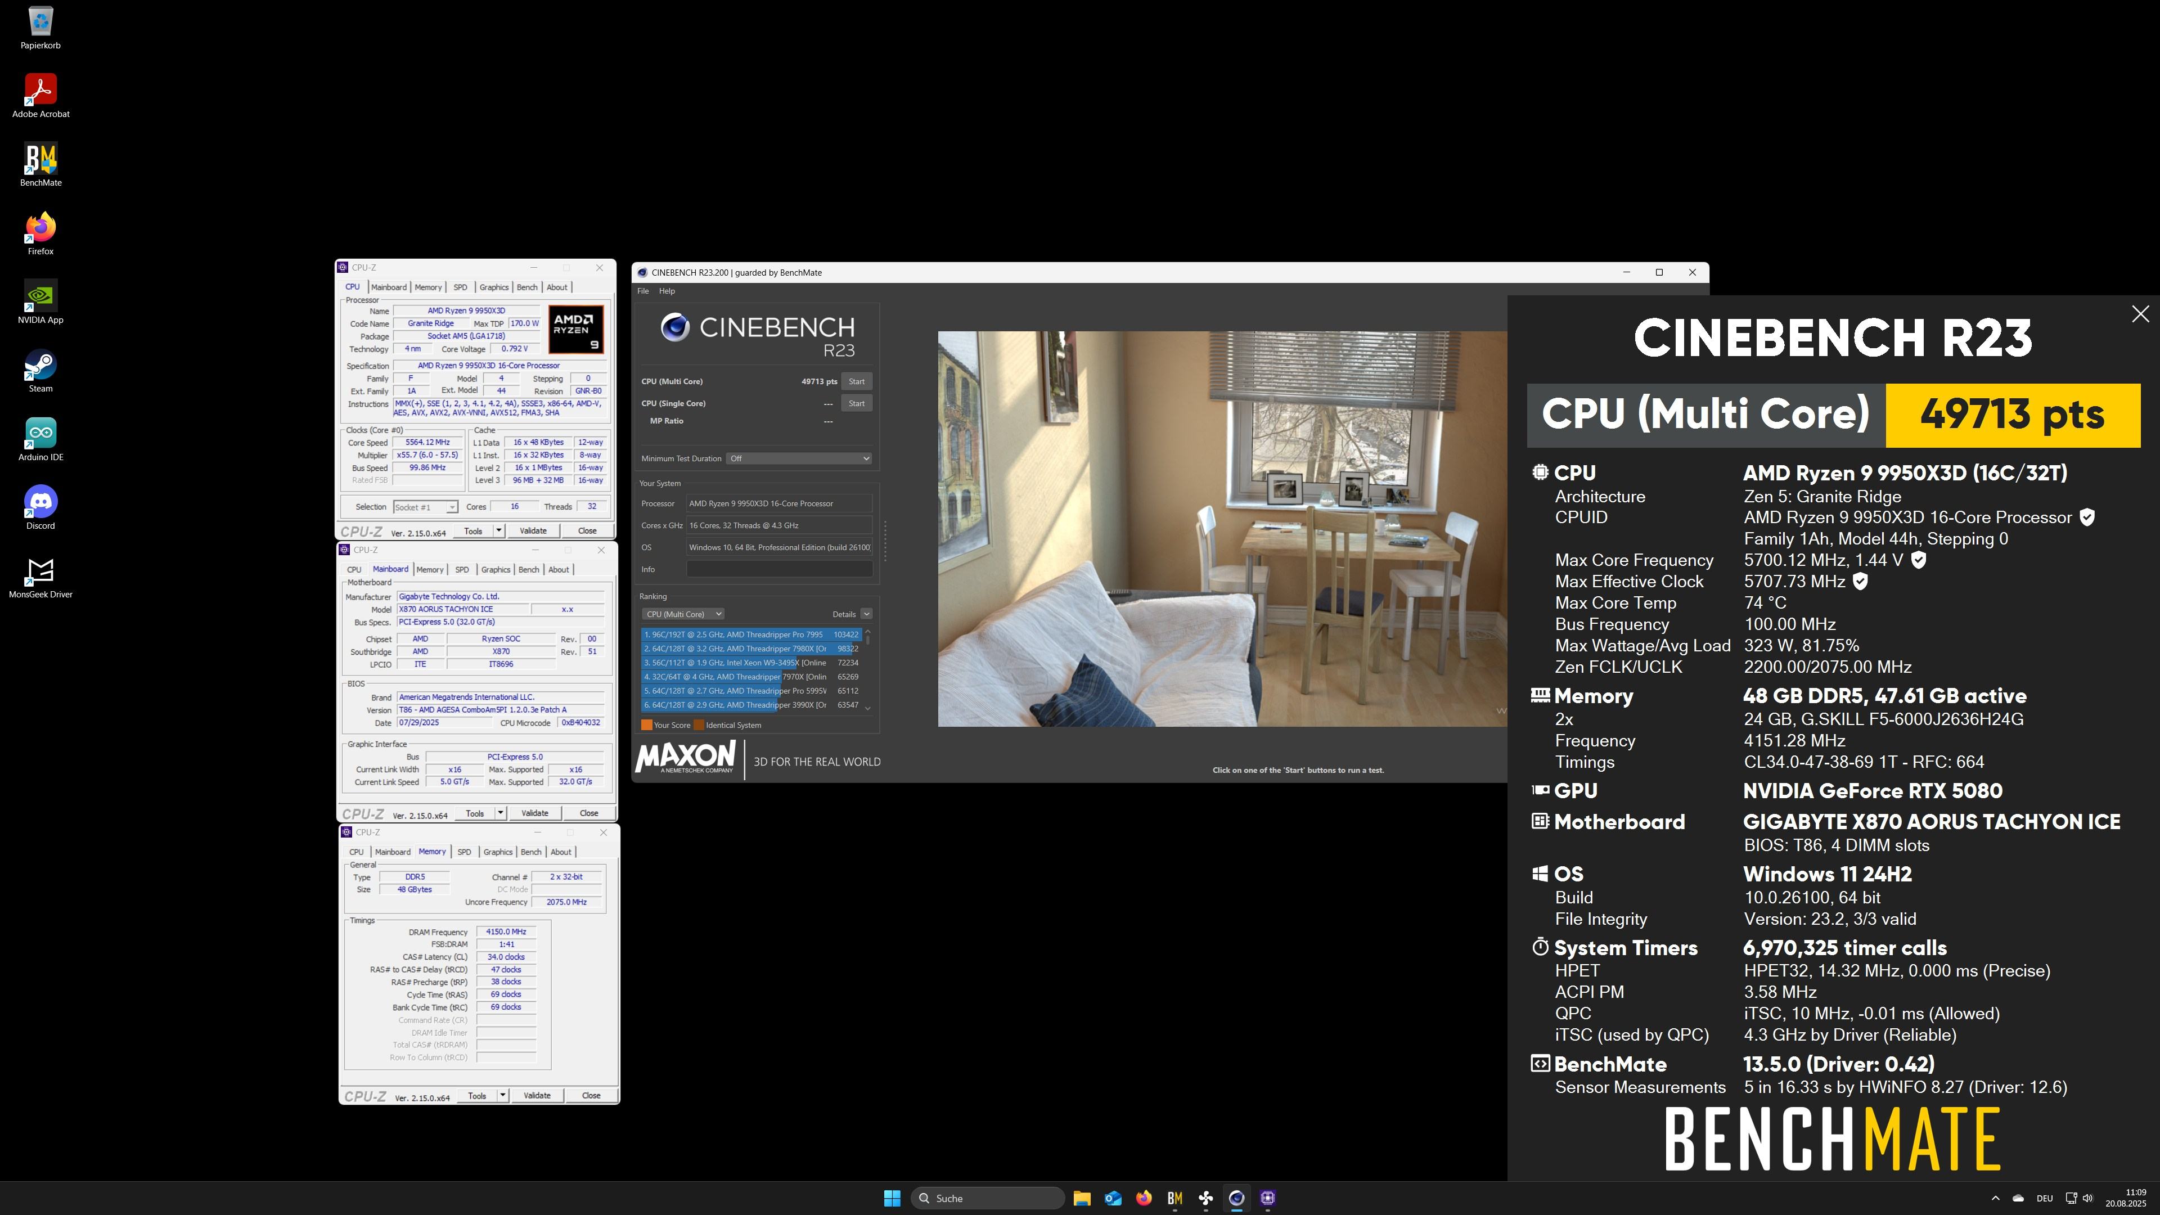Switch to SPD tab in top CPU-Z window
Viewport: 2160px width, 1215px height.
[x=460, y=287]
